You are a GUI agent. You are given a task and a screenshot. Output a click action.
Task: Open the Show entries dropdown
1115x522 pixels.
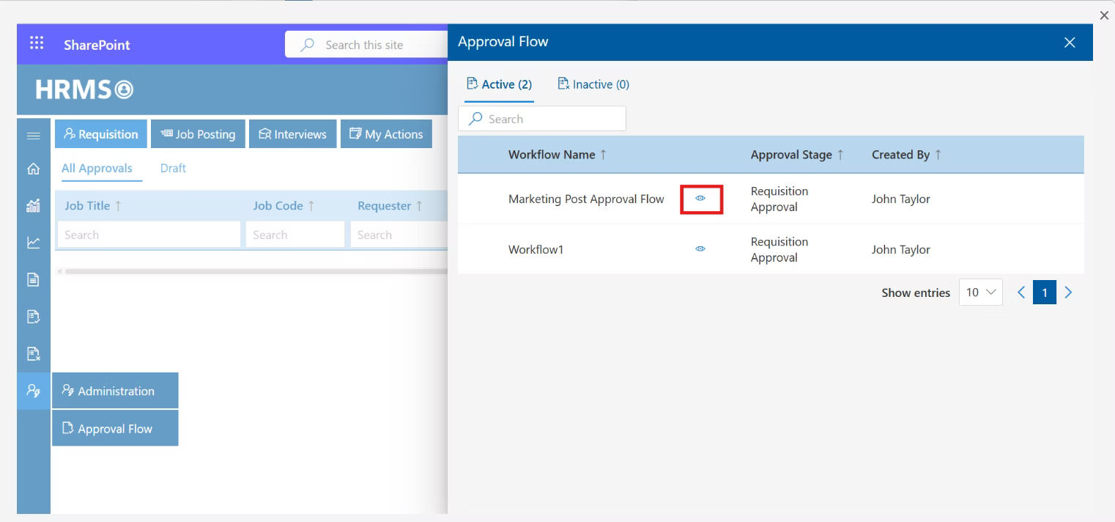(980, 293)
